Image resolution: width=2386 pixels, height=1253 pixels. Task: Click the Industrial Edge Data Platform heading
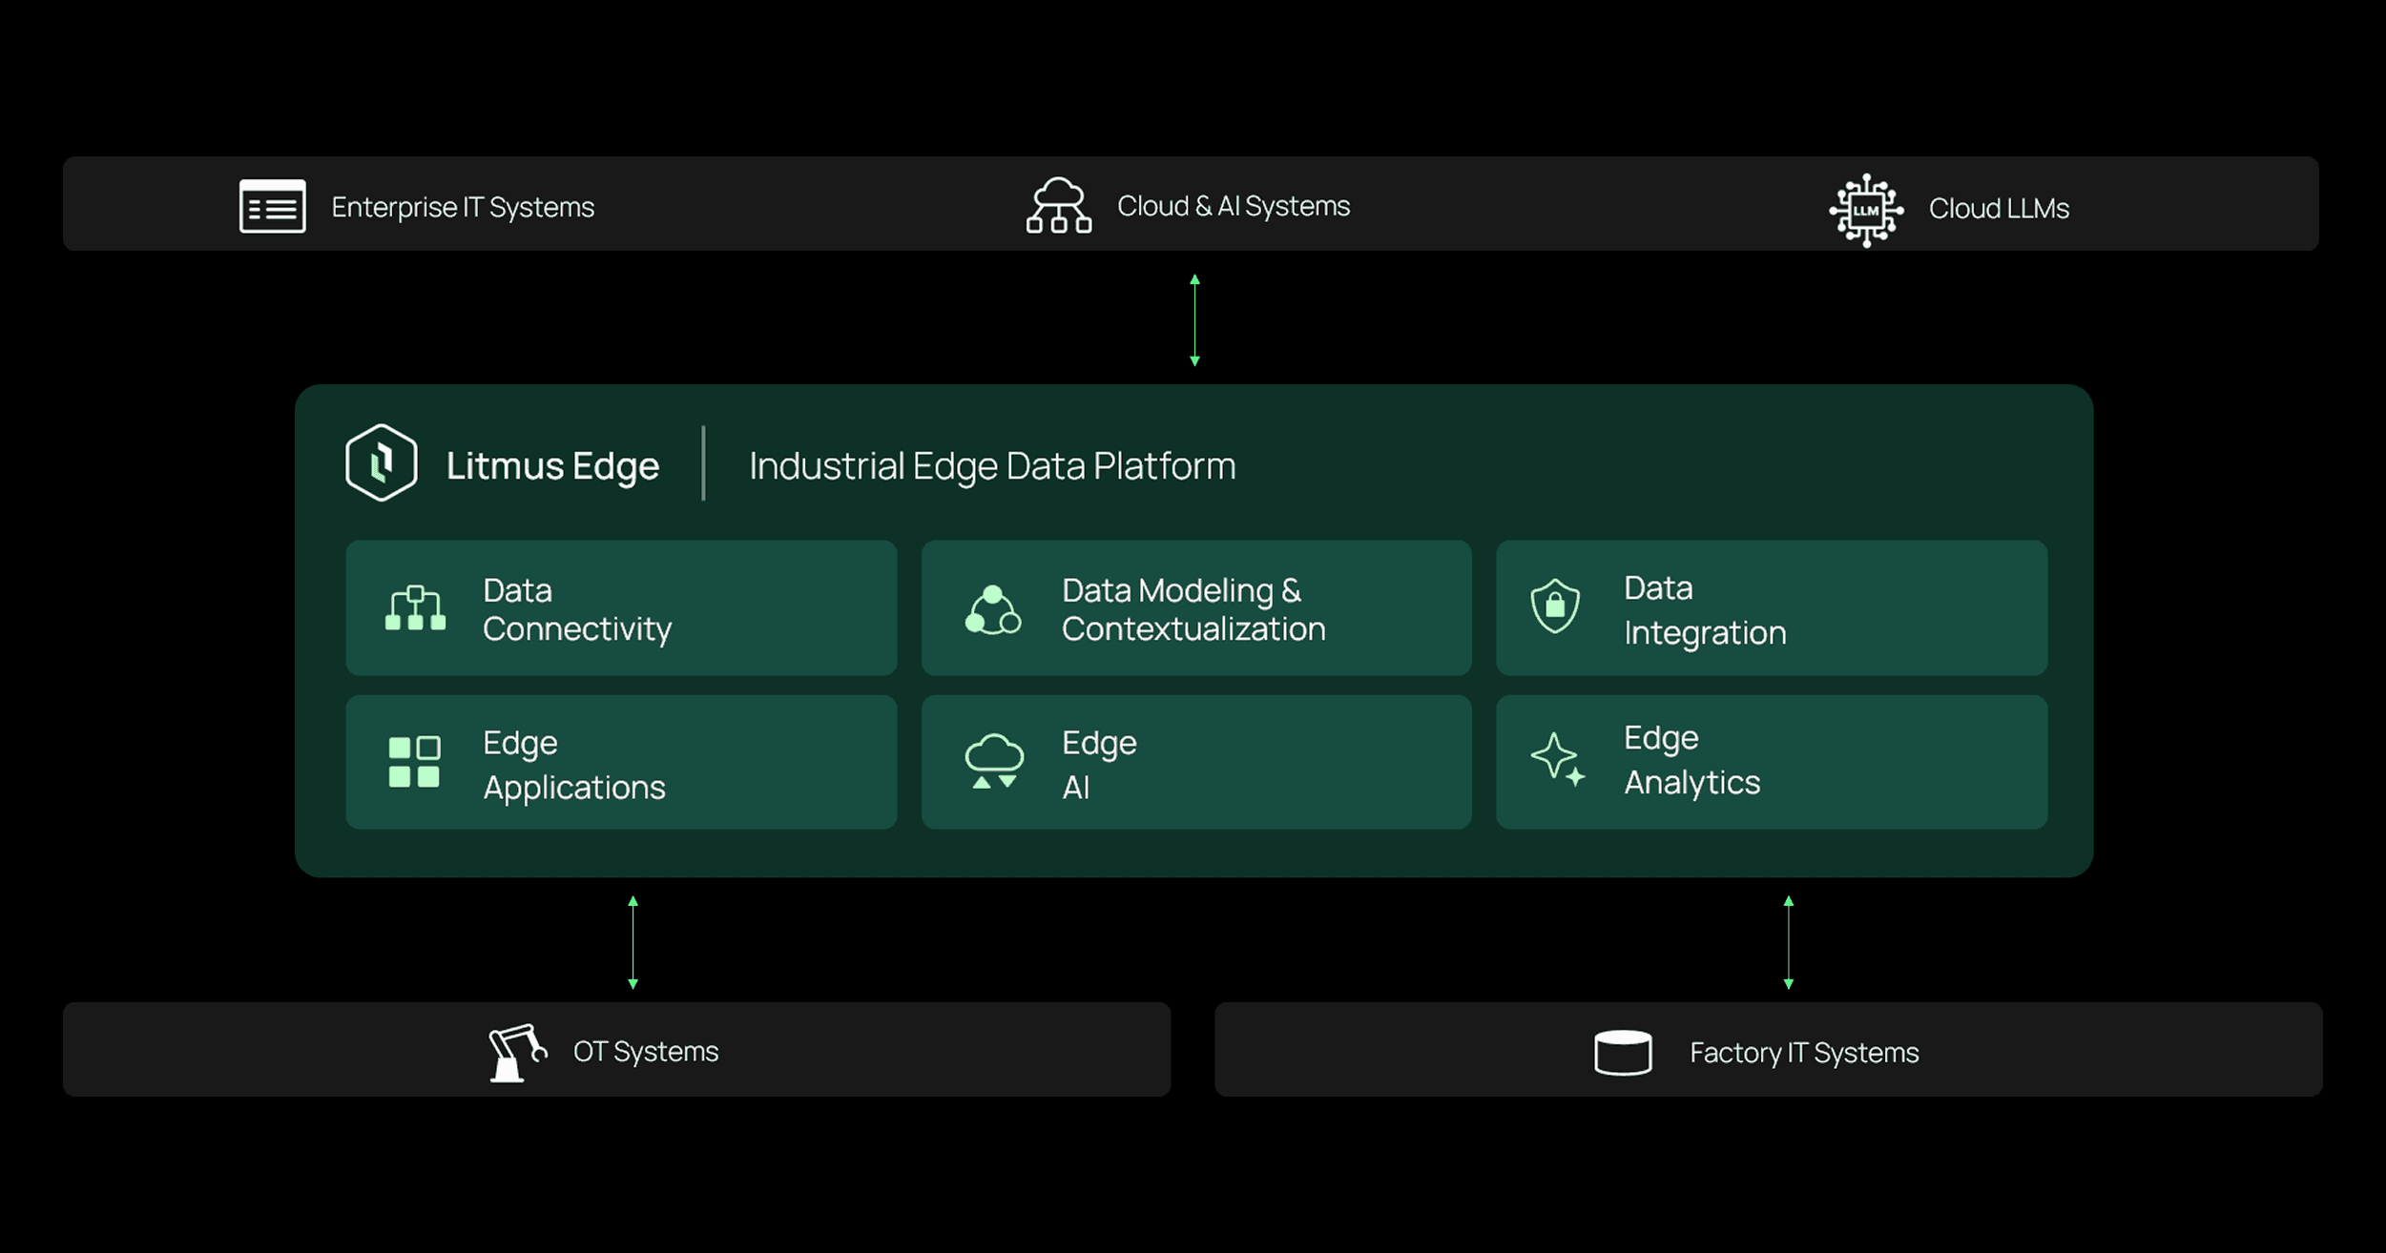coord(992,466)
